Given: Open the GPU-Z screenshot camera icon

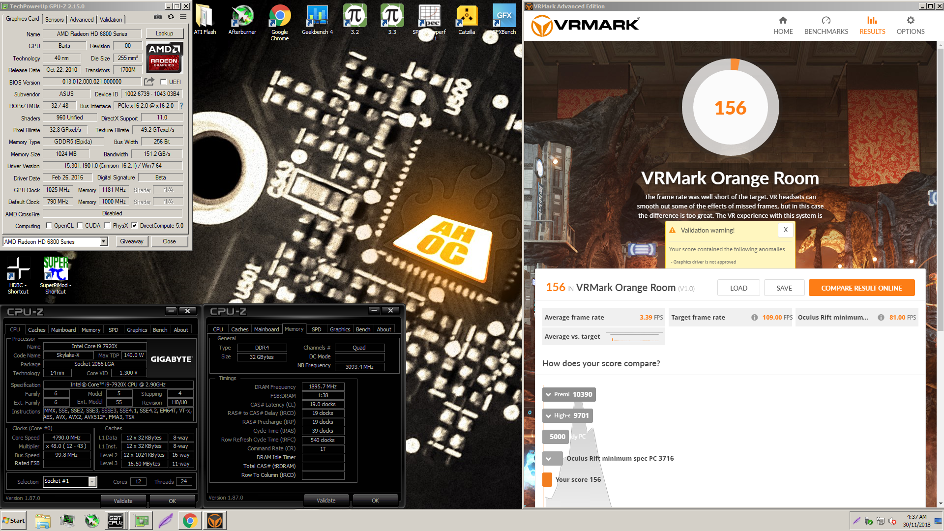Looking at the screenshot, I should (157, 17).
